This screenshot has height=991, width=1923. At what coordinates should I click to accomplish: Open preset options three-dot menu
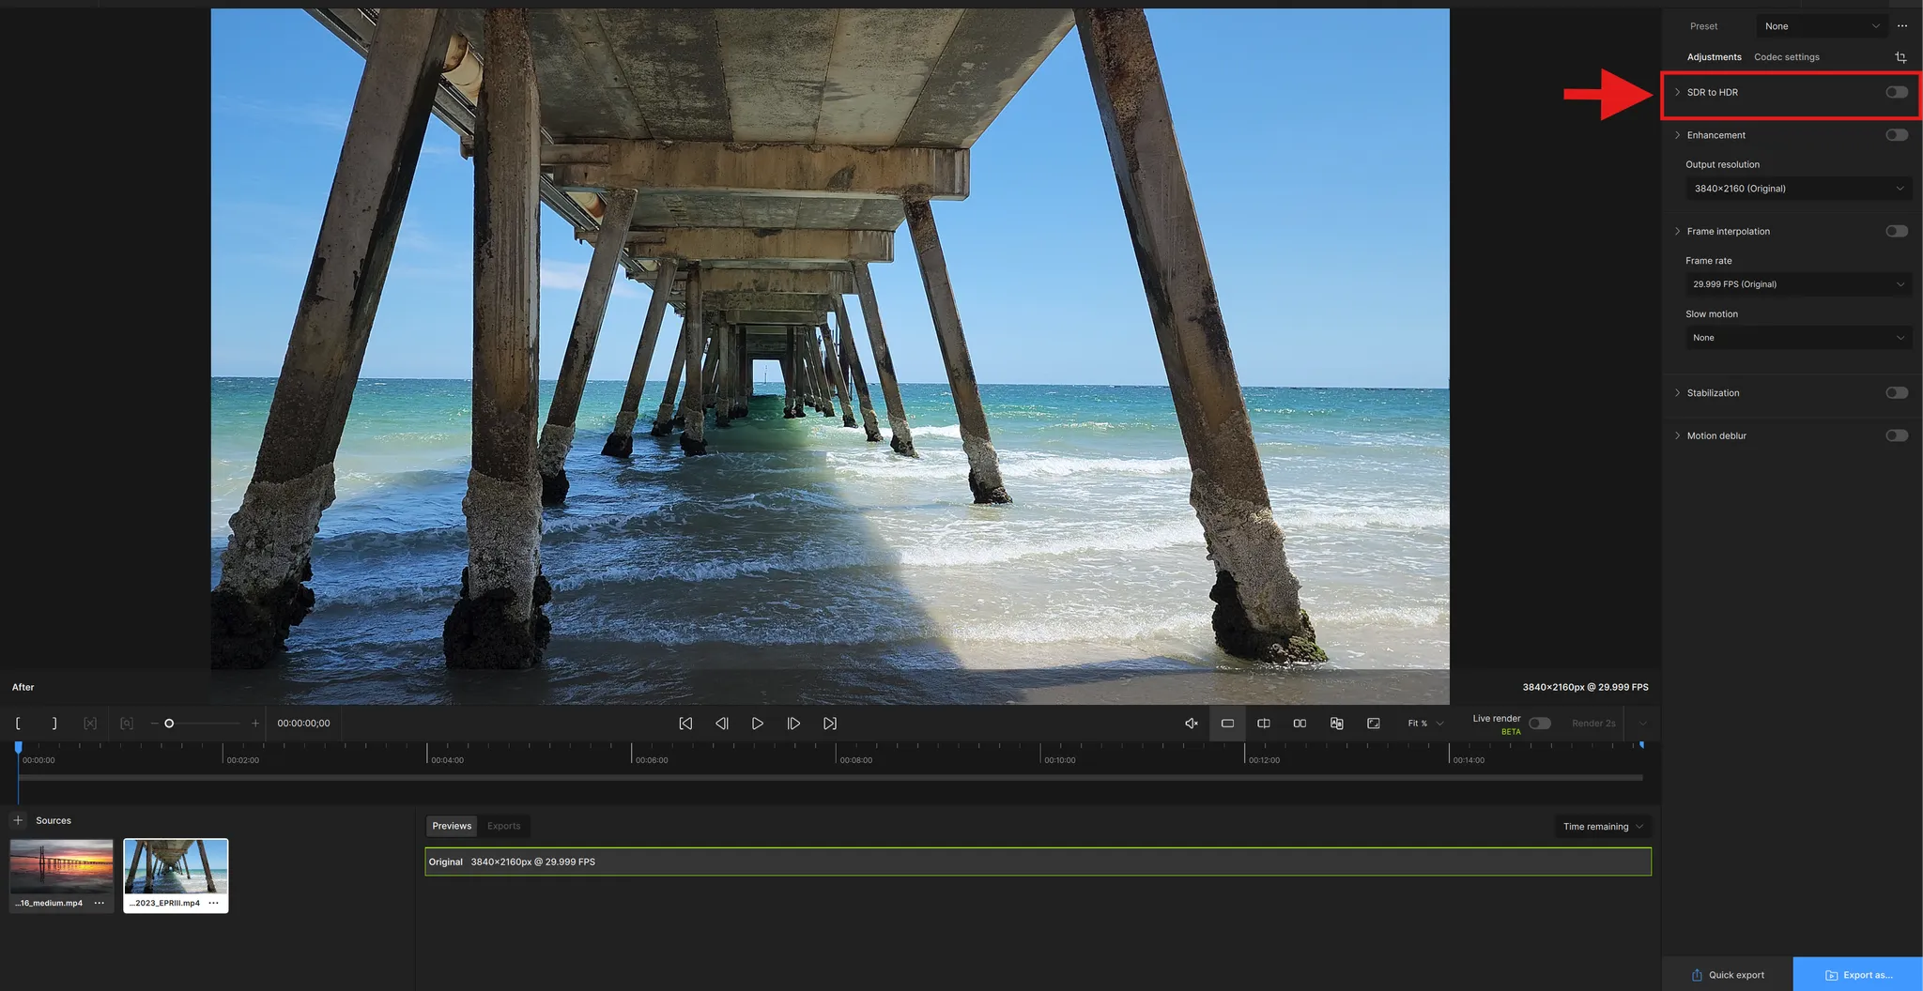1902,26
